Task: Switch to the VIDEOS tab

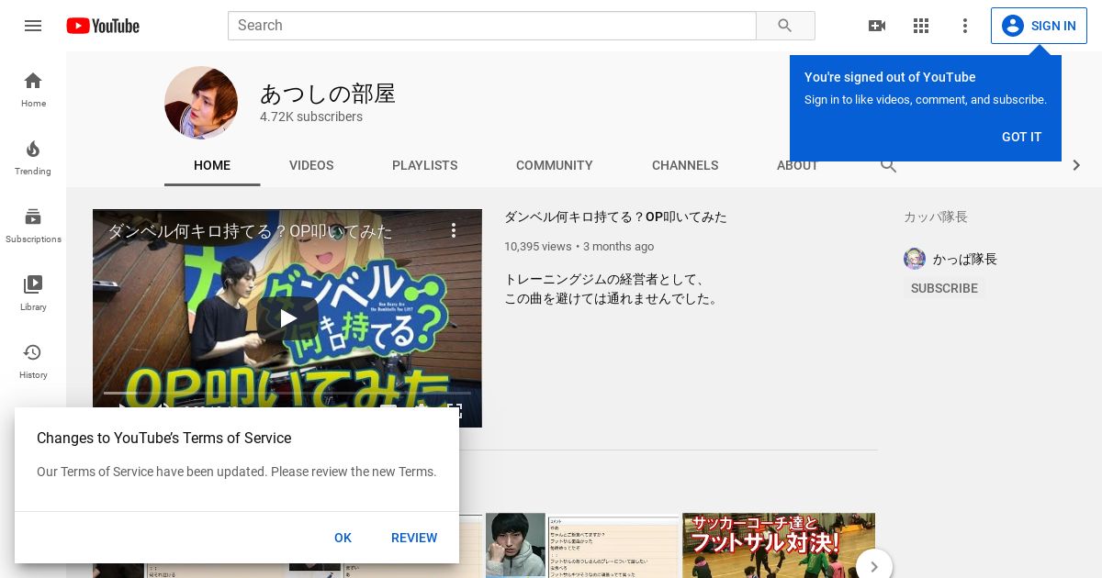Action: tap(311, 165)
